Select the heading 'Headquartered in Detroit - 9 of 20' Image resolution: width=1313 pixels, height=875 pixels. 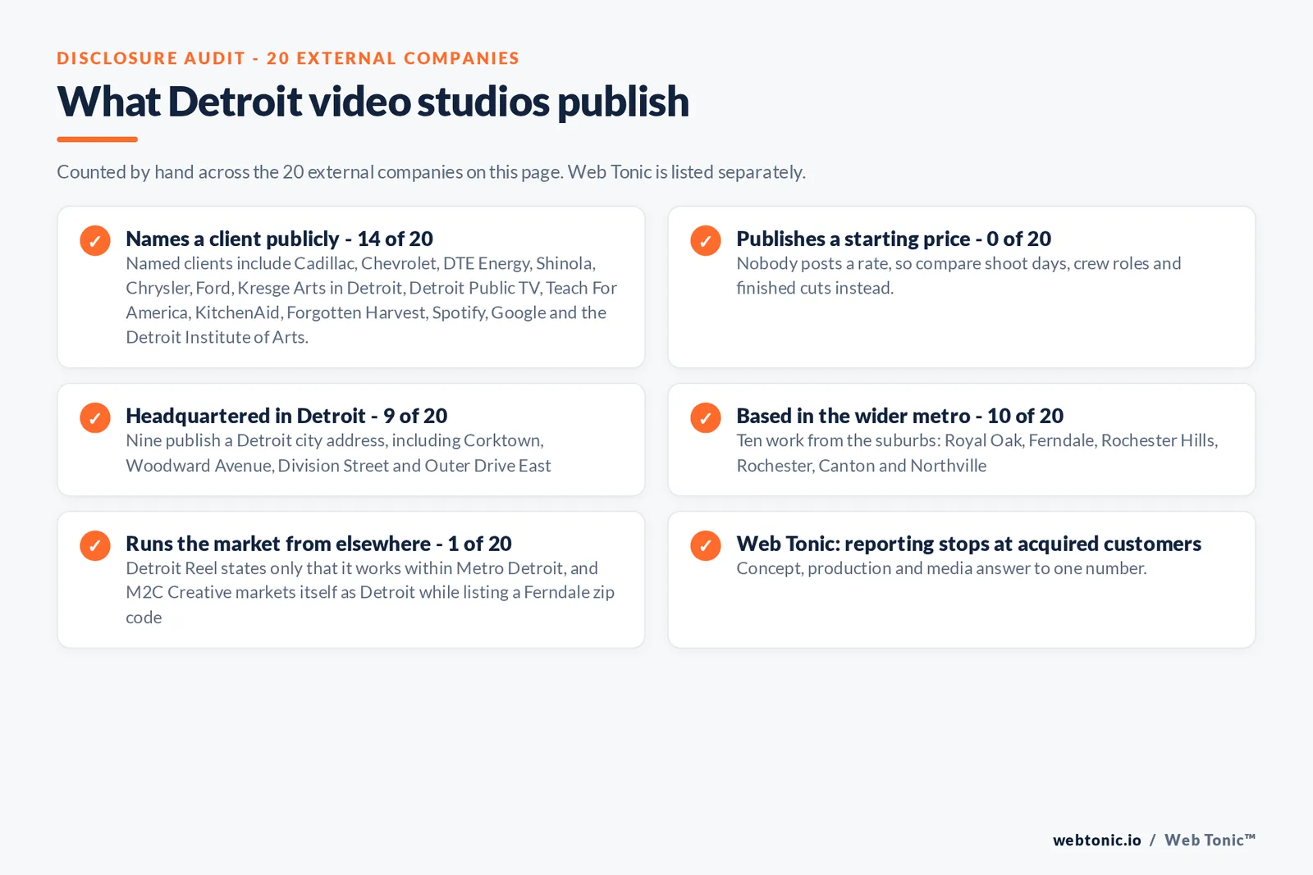(286, 416)
